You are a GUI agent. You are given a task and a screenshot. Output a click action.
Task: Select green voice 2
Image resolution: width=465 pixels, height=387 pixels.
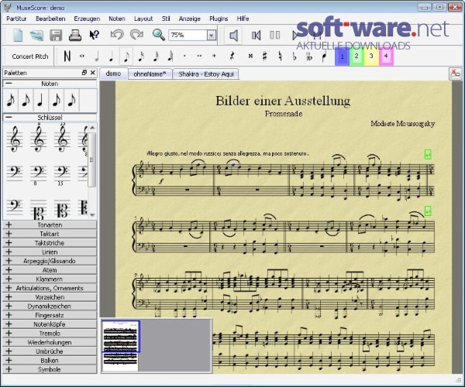pos(356,56)
